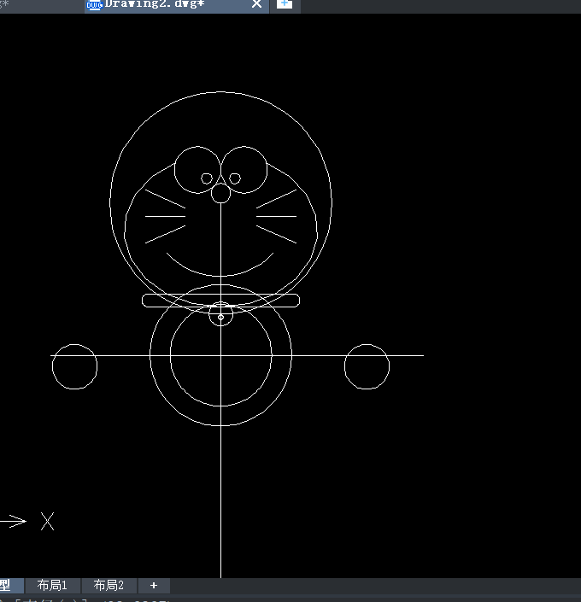
Task: Close the Drawing2.dwg tab
Action: pos(256,4)
